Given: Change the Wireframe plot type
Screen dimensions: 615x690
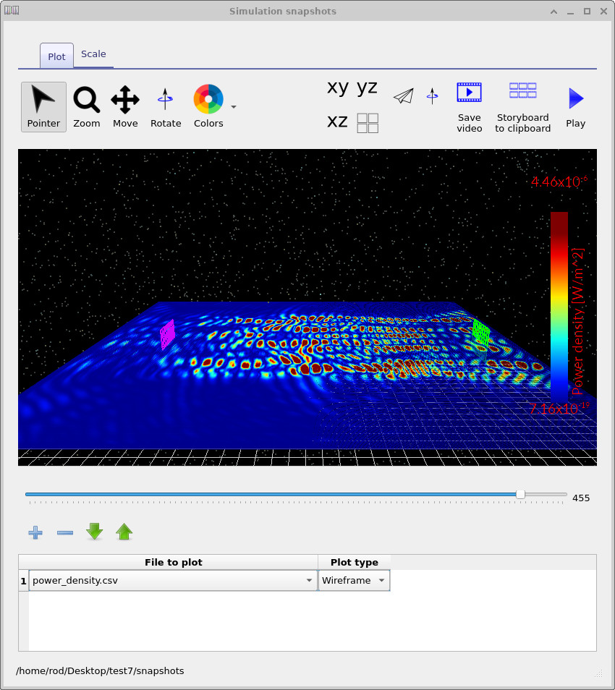Looking at the screenshot, I should click(354, 580).
